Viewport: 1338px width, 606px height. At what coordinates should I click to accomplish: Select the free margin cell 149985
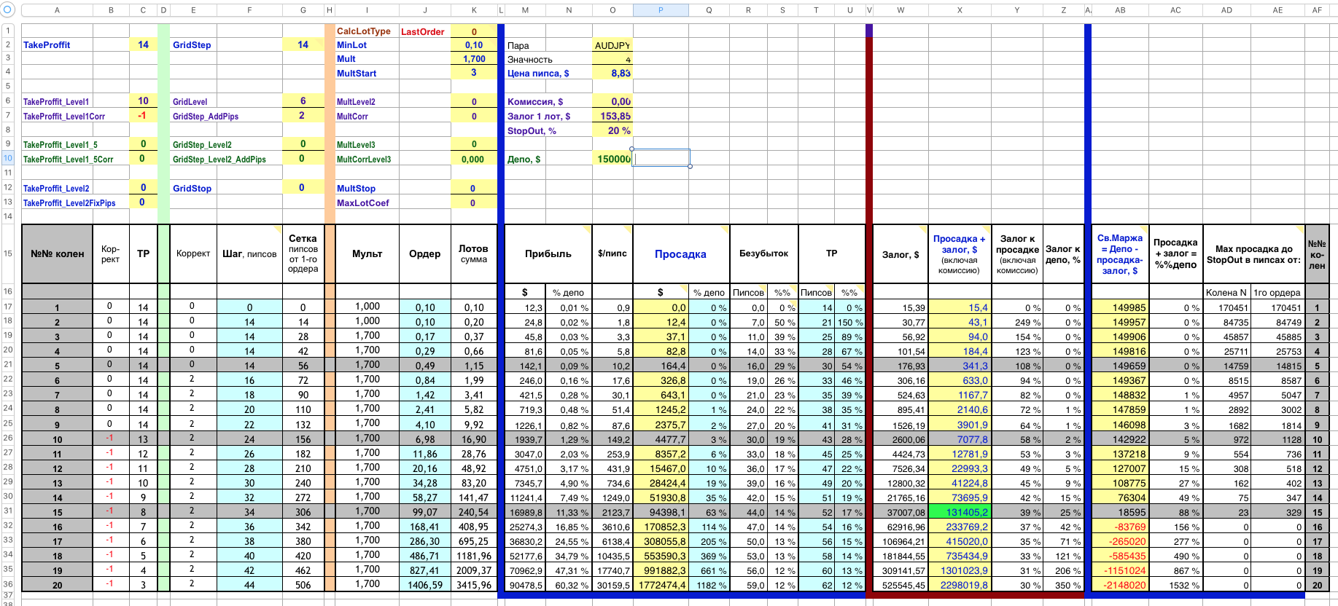(1120, 307)
